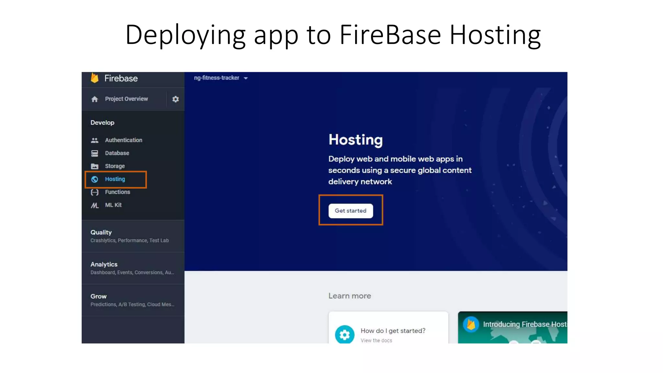
Task: Open Functions menu item
Action: coord(118,192)
